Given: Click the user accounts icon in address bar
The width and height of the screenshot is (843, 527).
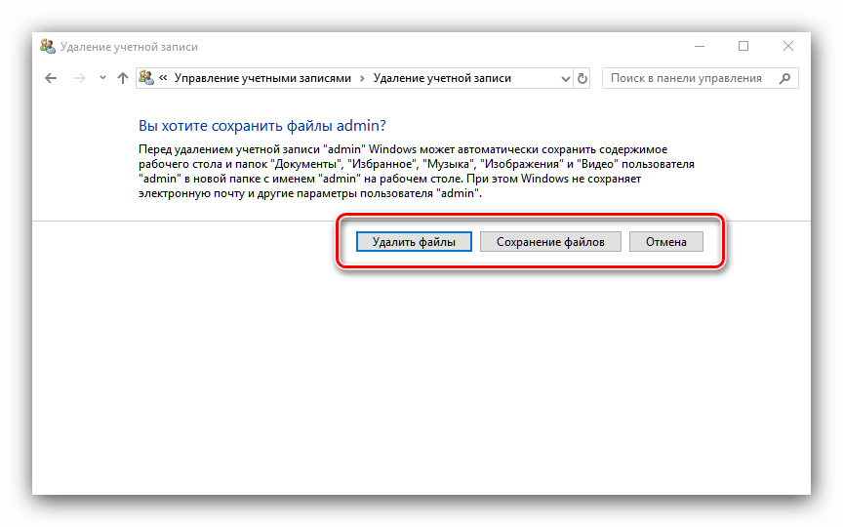Looking at the screenshot, I should tap(146, 78).
